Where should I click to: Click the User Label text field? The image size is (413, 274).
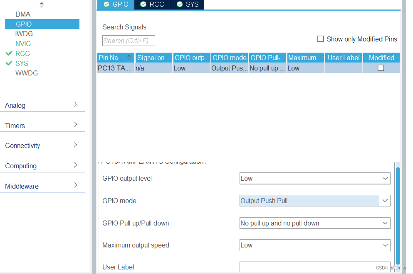(315, 267)
